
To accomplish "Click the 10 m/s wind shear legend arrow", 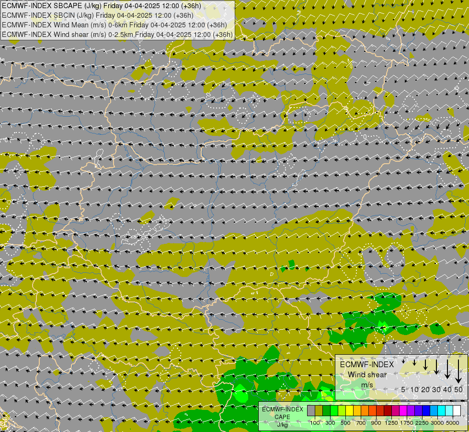I will tap(414, 362).
